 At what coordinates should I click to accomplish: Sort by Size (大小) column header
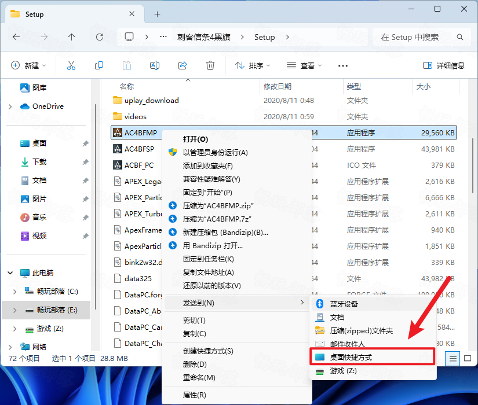coord(423,86)
